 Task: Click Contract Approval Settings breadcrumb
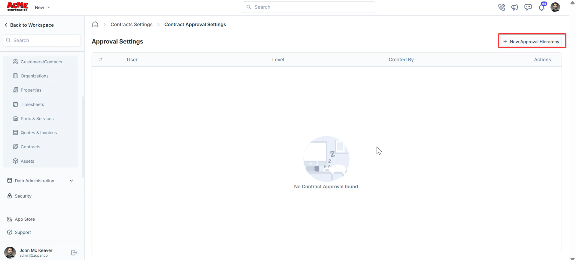(x=195, y=25)
